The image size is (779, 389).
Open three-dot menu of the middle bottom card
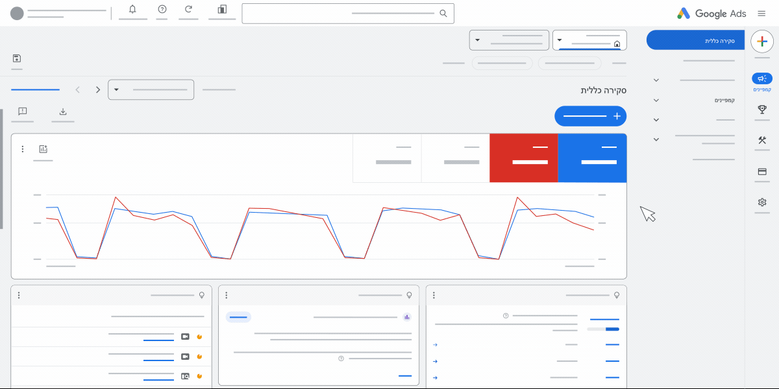pyautogui.click(x=226, y=295)
